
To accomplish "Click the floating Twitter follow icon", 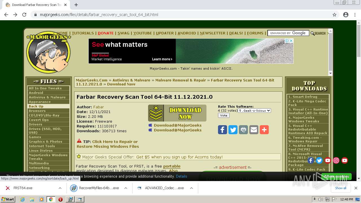I will tap(319, 160).
